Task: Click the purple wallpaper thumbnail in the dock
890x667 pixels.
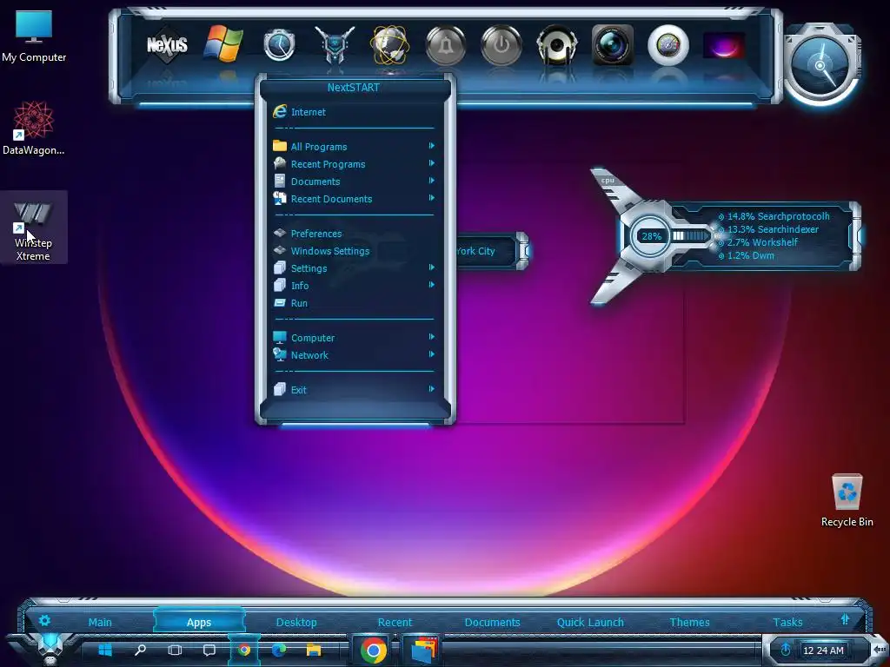Action: [x=724, y=45]
